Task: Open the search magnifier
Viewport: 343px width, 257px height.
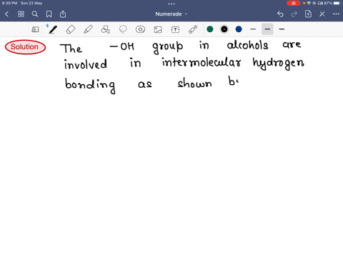Action: (35, 14)
